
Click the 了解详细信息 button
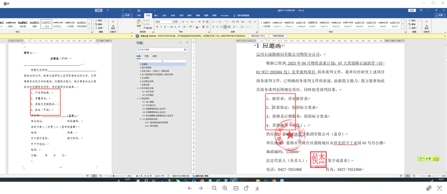point(278,36)
